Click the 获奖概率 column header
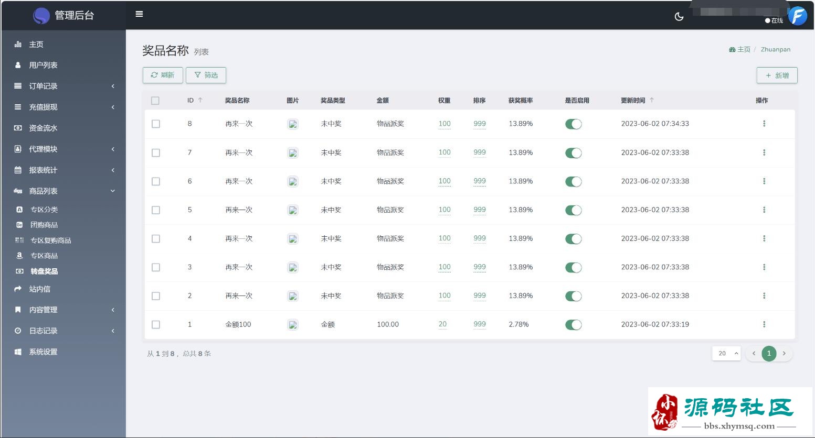The width and height of the screenshot is (815, 438). [x=521, y=101]
